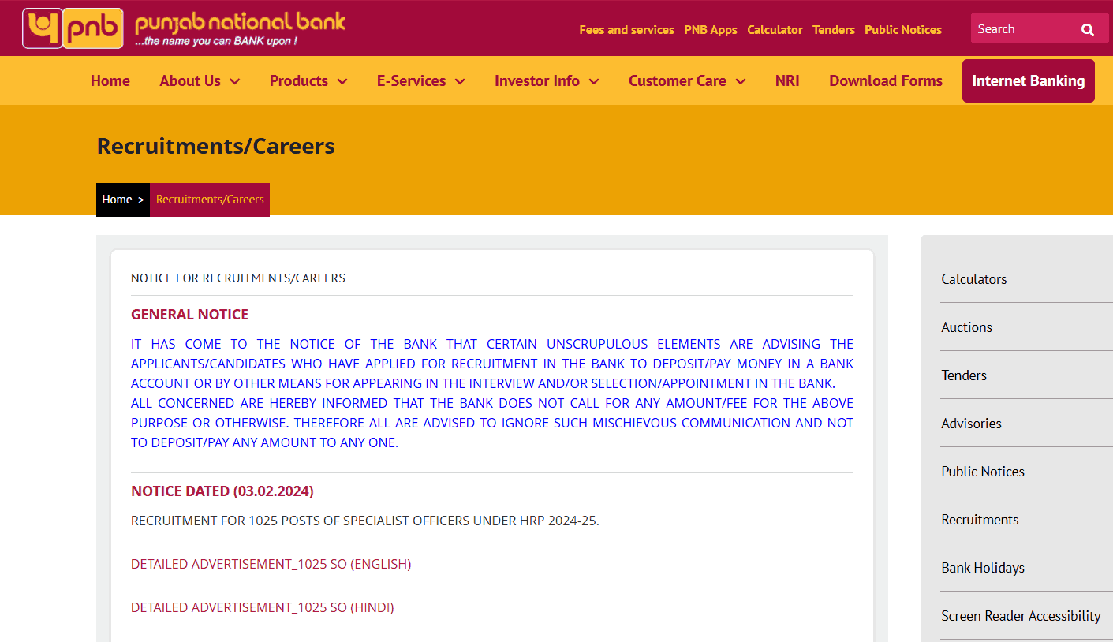Viewport: 1113px width, 642px height.
Task: Open Download Forms from the navbar
Action: point(885,80)
